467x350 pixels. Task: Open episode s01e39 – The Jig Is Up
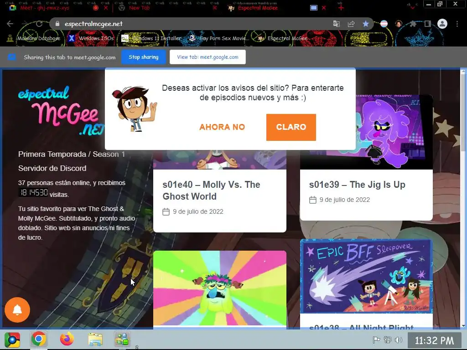pos(357,185)
